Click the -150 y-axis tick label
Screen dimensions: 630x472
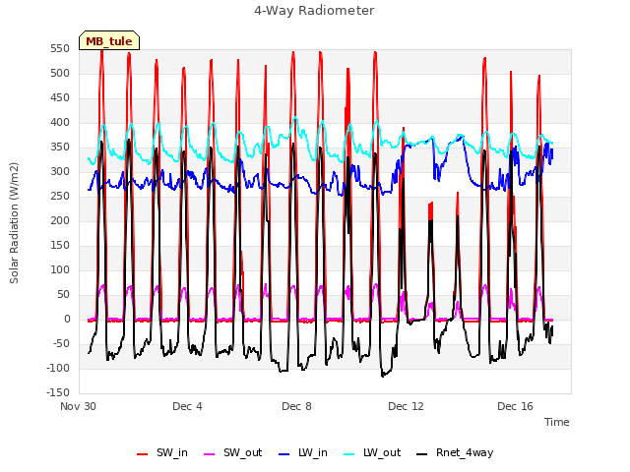pos(58,393)
